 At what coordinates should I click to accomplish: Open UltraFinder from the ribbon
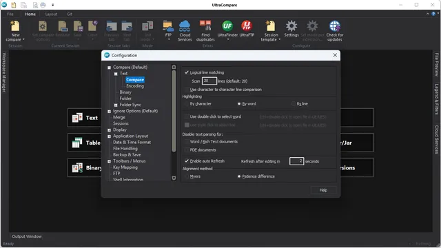tap(227, 26)
